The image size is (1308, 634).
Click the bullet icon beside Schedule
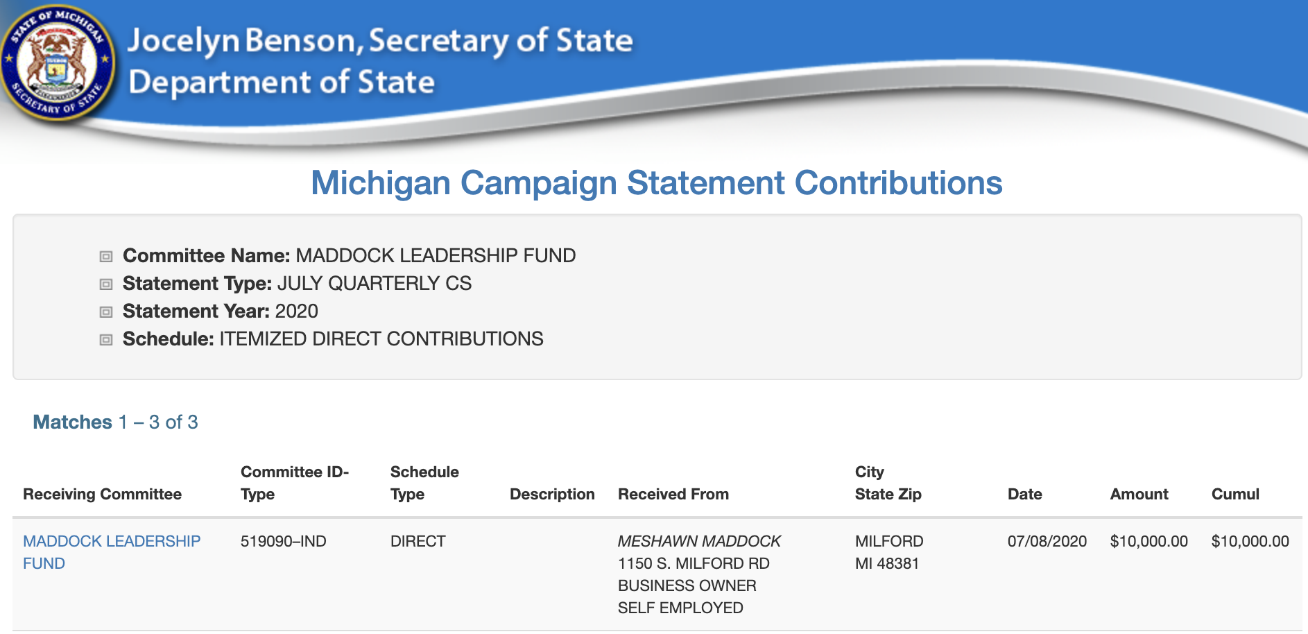pyautogui.click(x=106, y=340)
